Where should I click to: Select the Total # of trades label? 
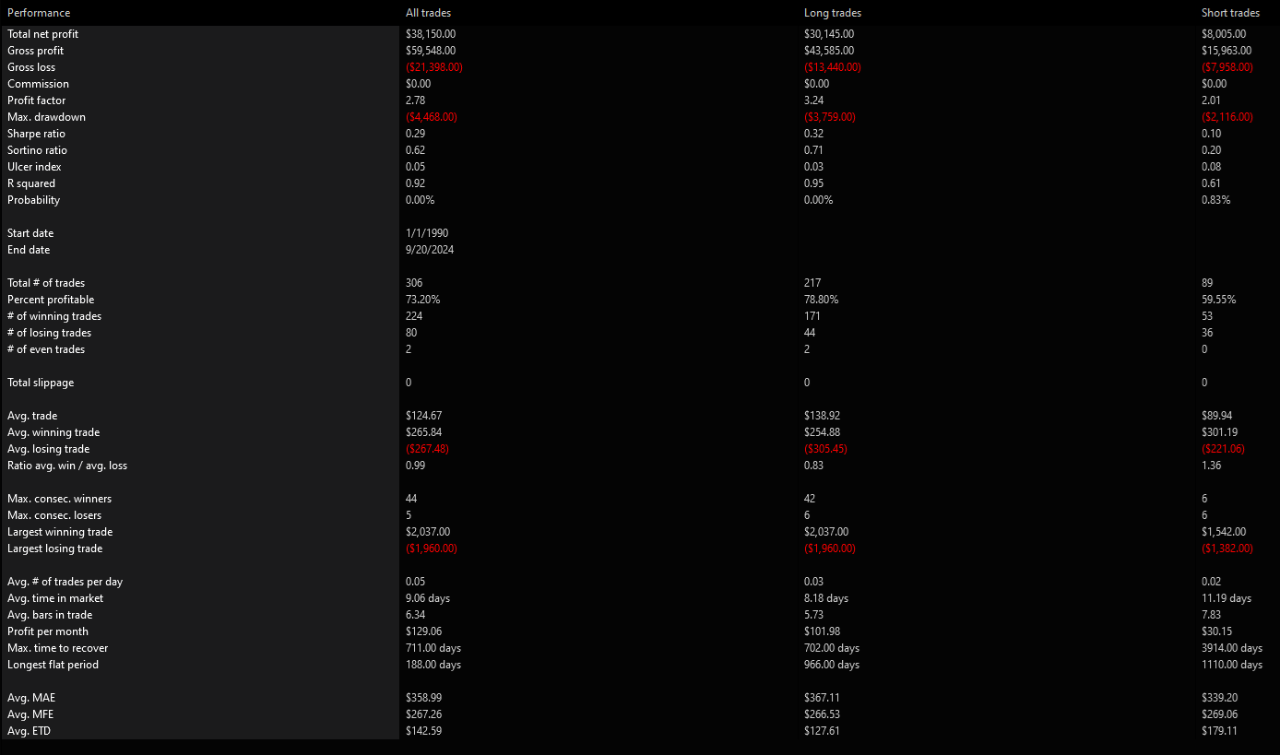(x=46, y=283)
